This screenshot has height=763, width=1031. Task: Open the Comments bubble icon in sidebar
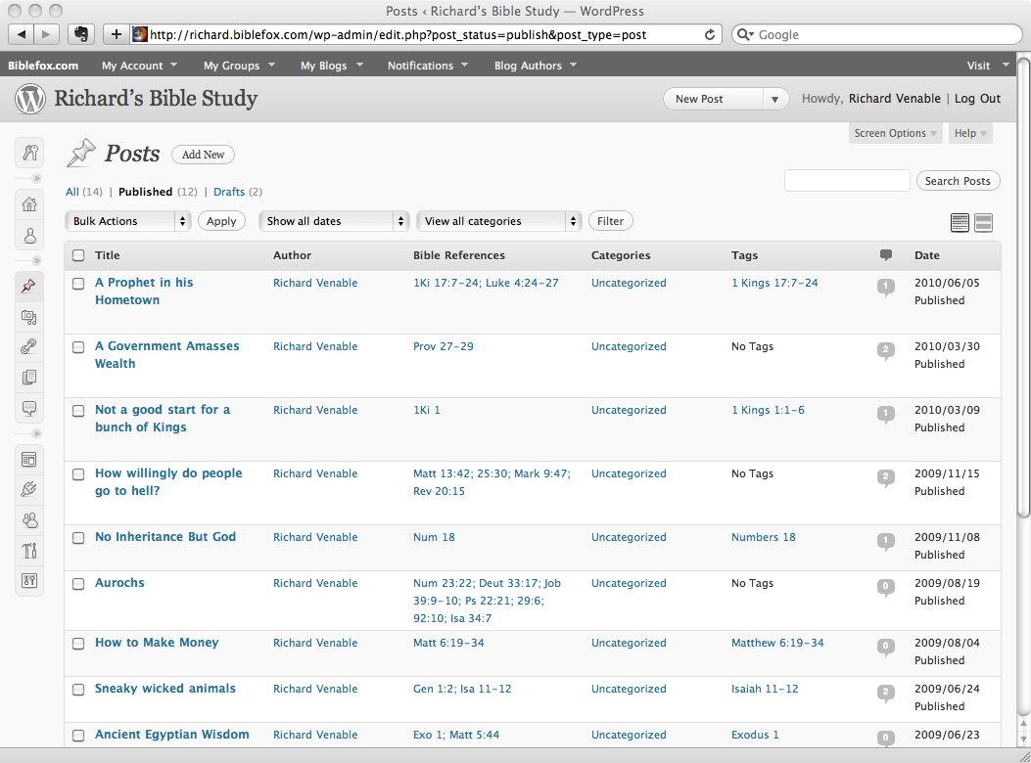[x=29, y=408]
